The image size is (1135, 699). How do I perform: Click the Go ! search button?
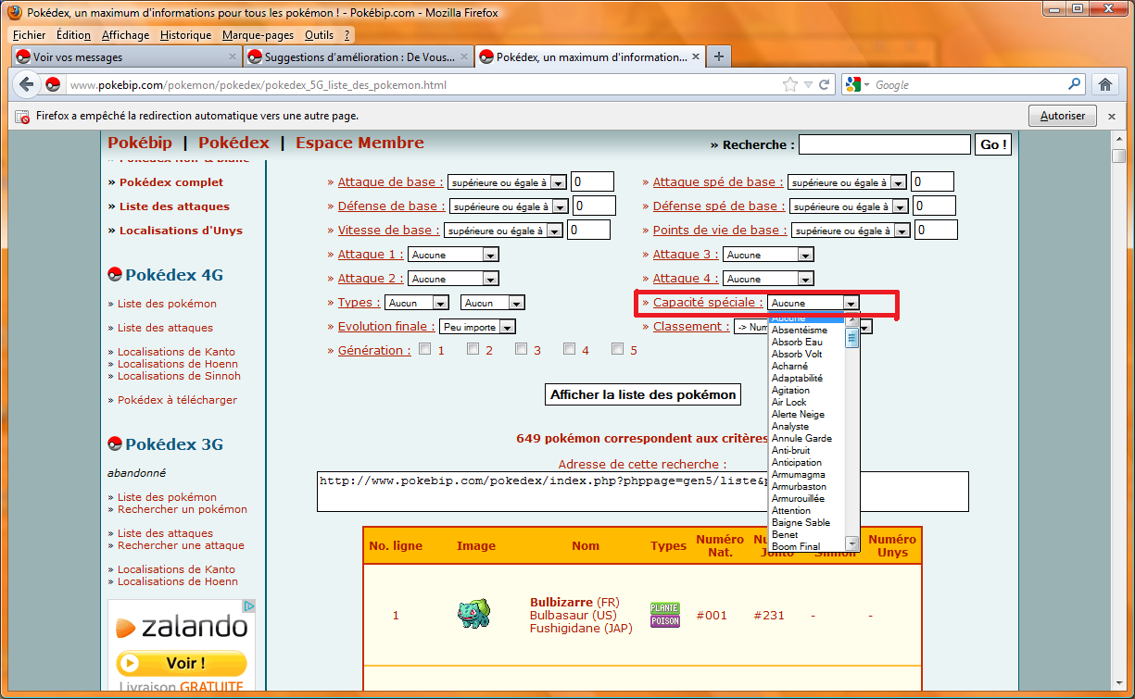point(994,144)
